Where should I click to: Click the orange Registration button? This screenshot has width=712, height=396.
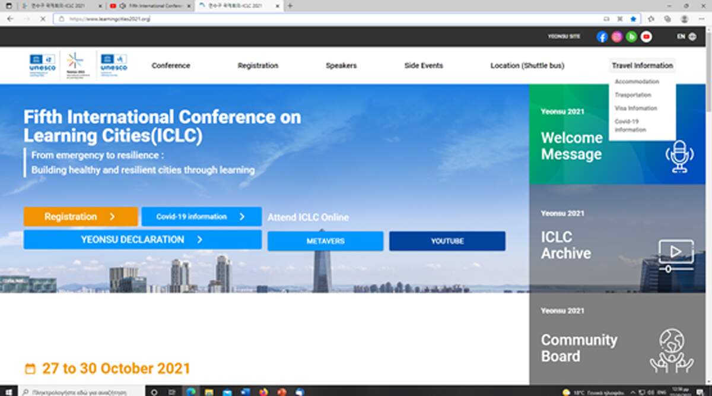(81, 217)
